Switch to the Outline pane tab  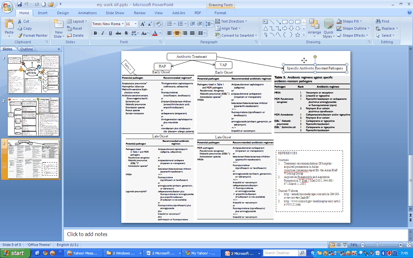[x=27, y=49]
